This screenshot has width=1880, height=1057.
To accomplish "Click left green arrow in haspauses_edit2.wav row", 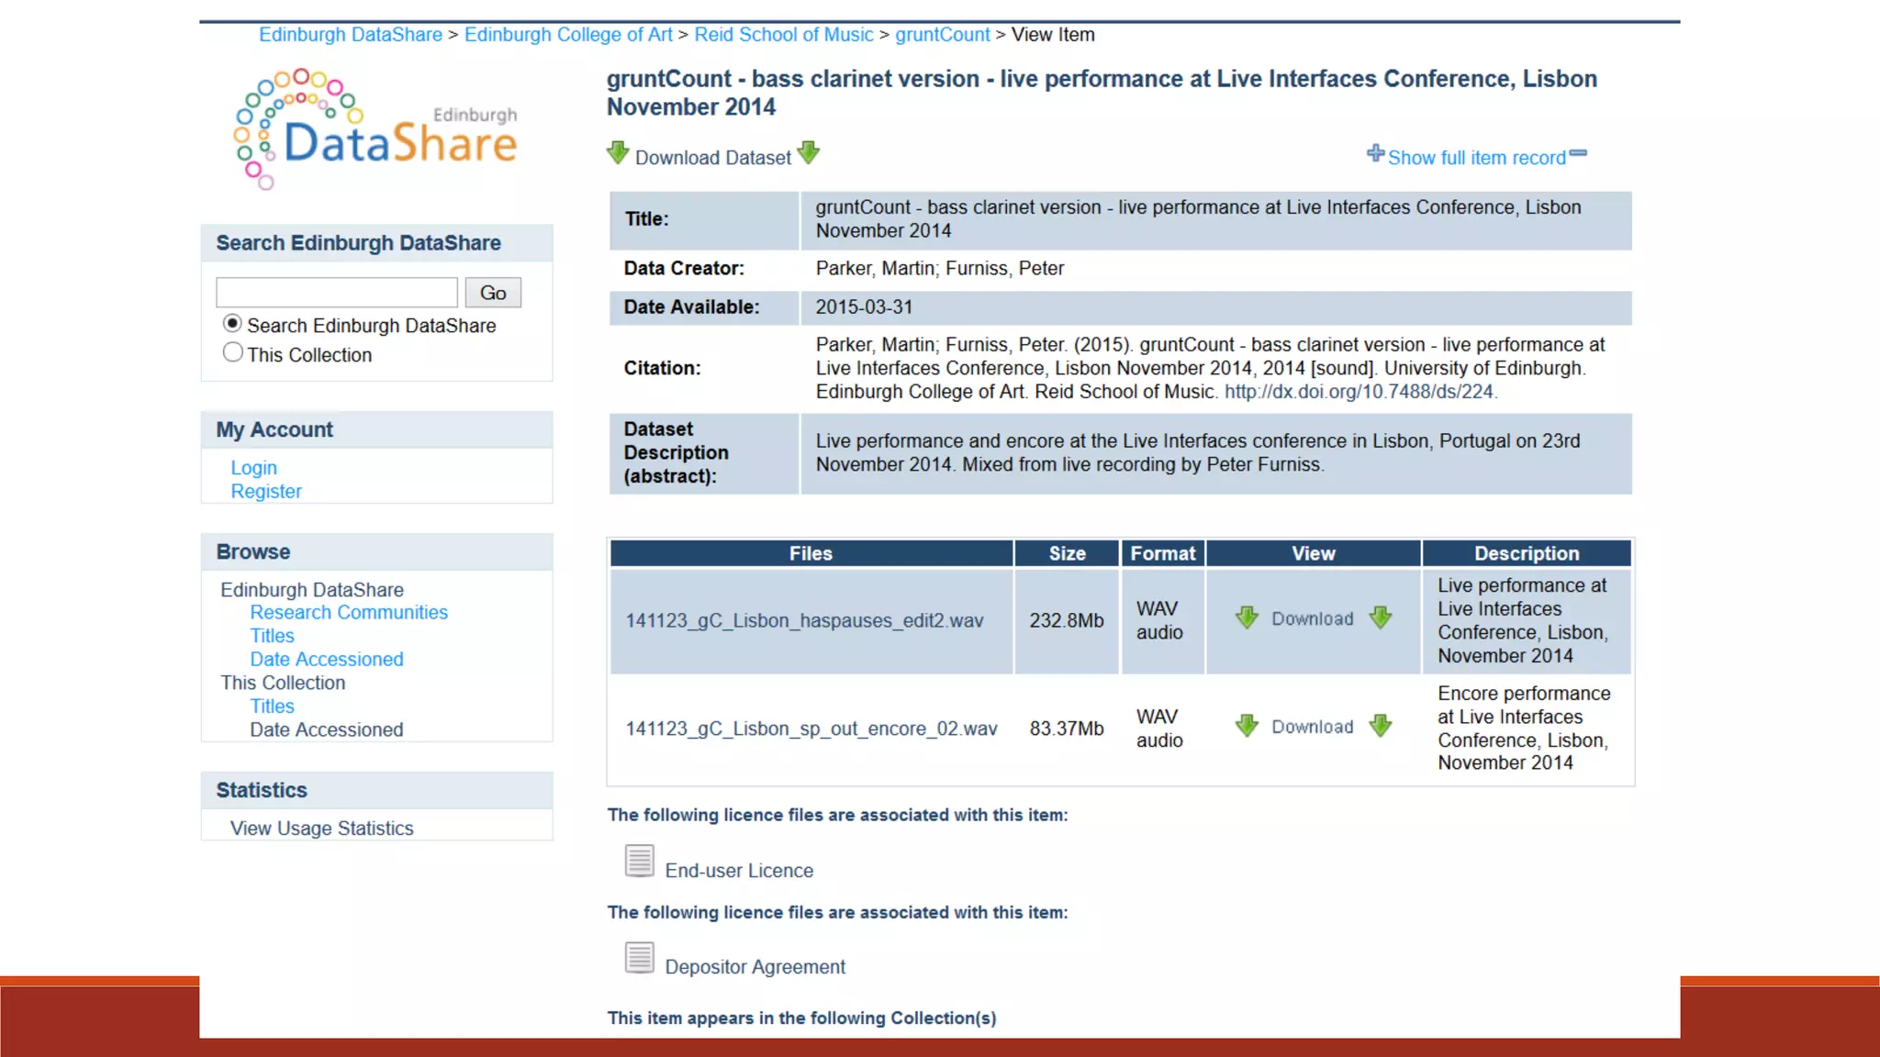I will tap(1247, 618).
